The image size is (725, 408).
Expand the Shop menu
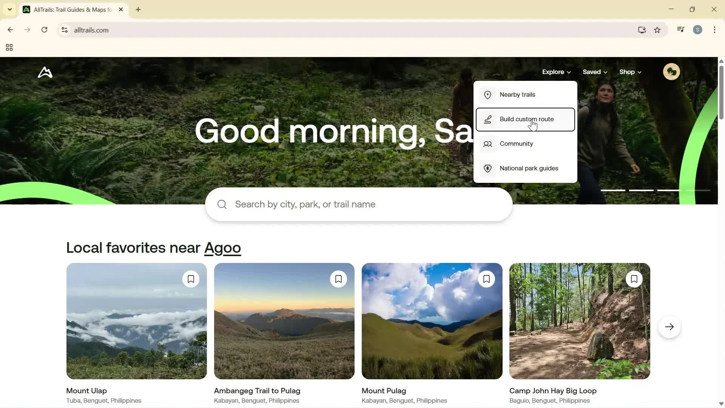pyautogui.click(x=629, y=72)
